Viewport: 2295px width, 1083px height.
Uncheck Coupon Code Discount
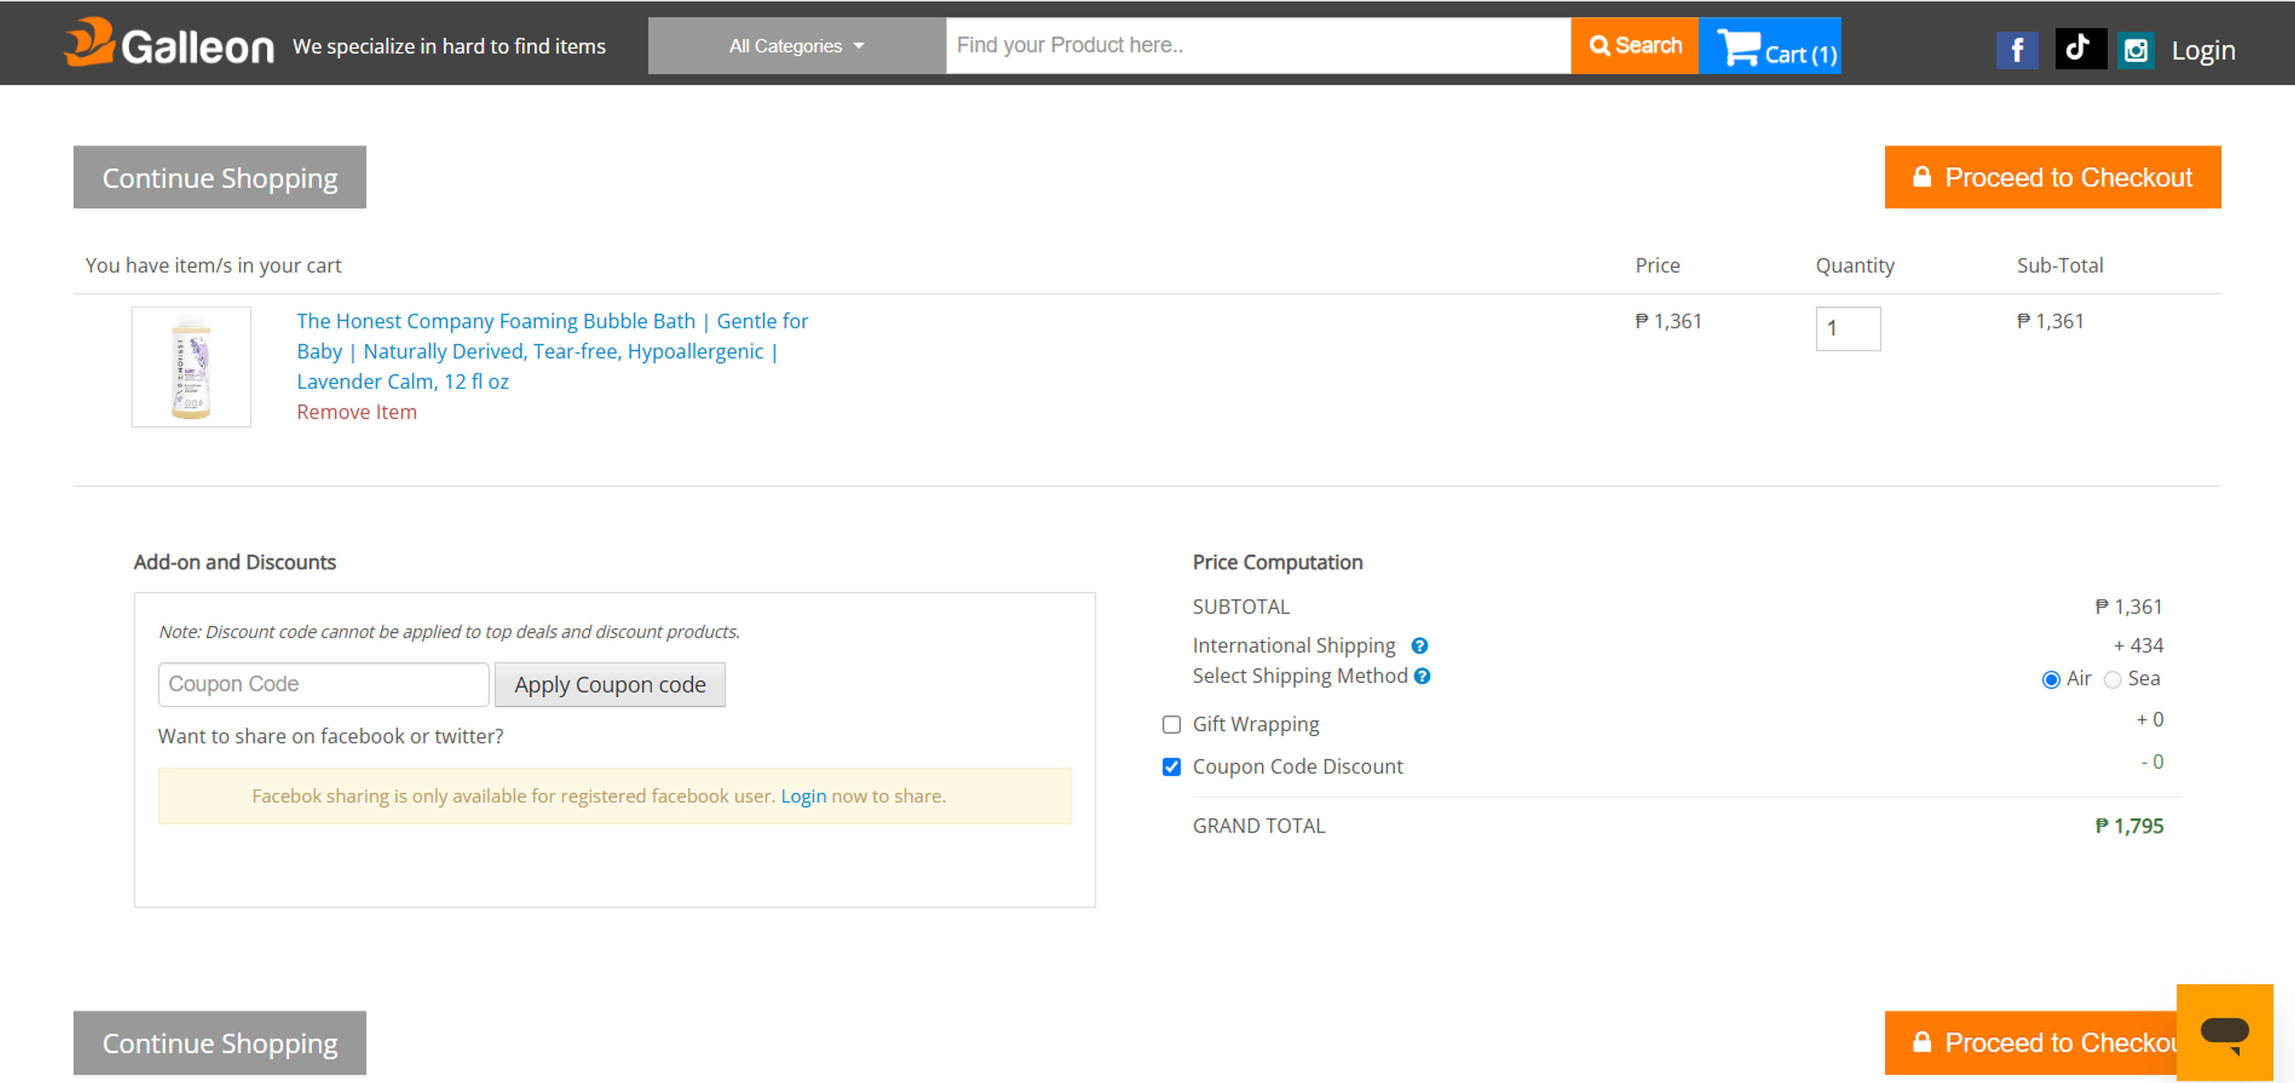1171,767
